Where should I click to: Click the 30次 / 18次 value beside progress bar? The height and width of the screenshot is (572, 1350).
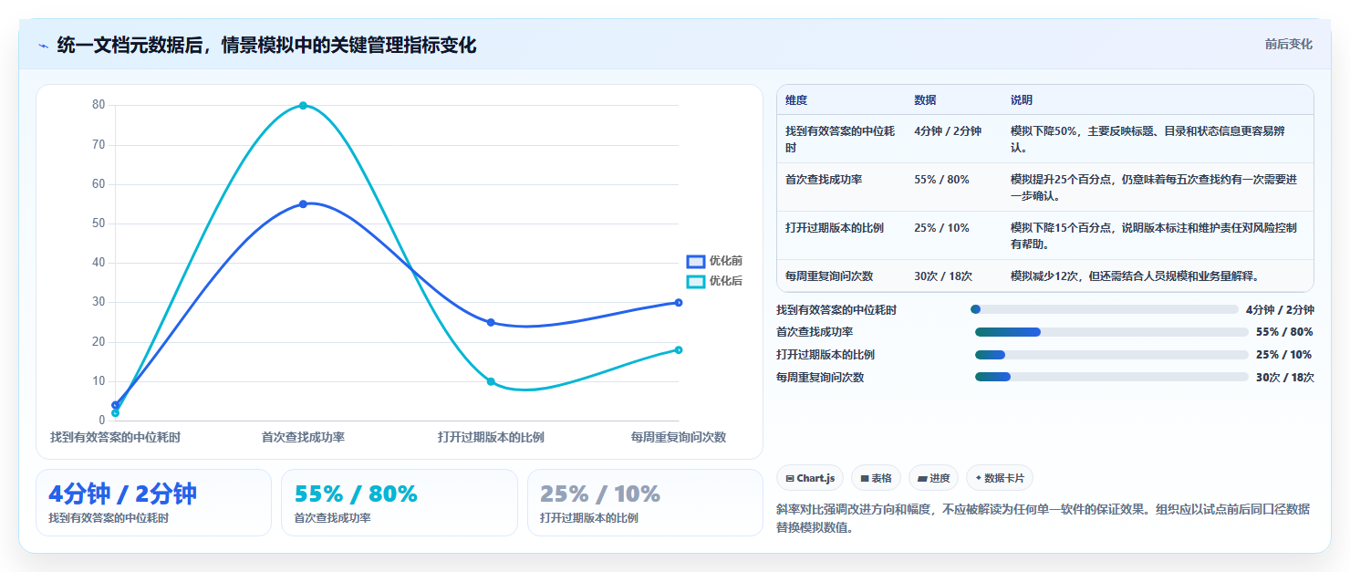1284,378
